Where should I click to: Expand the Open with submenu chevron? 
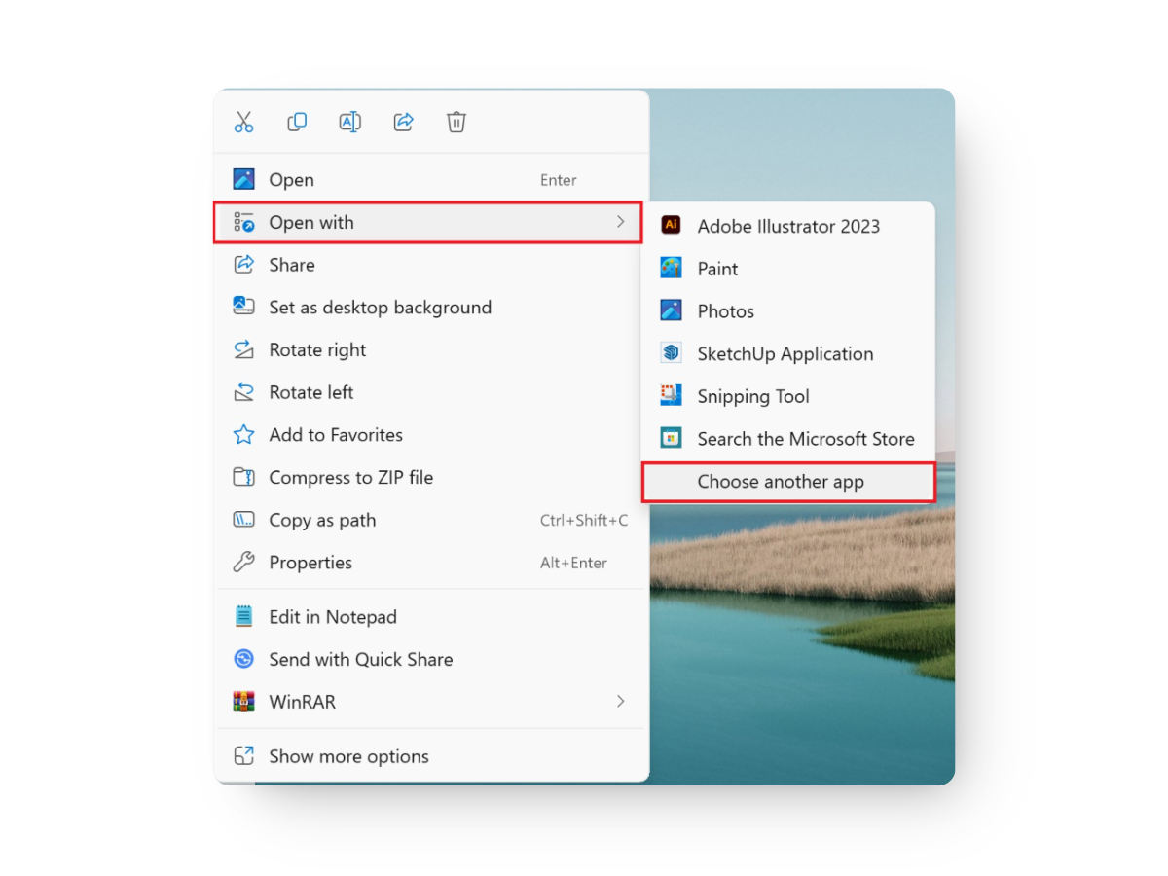pyautogui.click(x=620, y=222)
